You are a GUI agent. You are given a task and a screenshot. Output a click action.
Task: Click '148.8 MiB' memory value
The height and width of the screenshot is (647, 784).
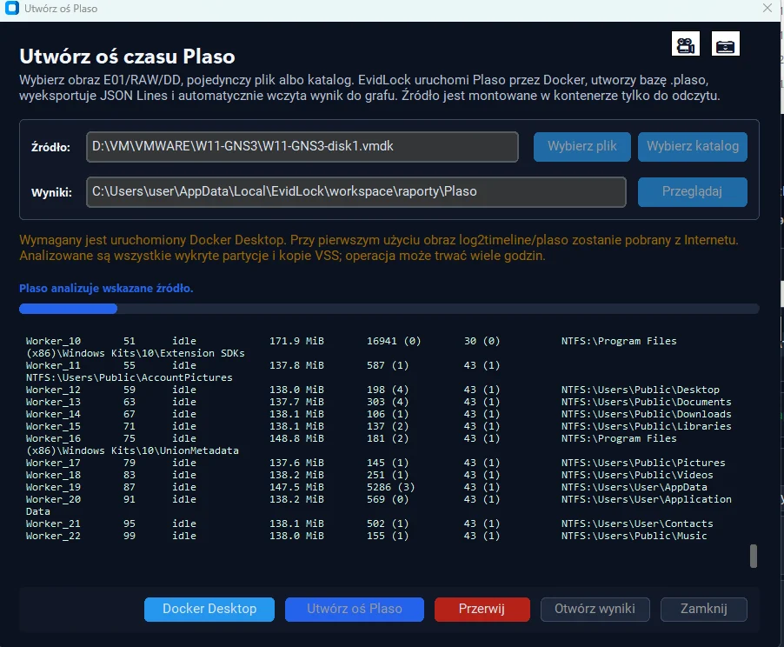click(x=296, y=439)
